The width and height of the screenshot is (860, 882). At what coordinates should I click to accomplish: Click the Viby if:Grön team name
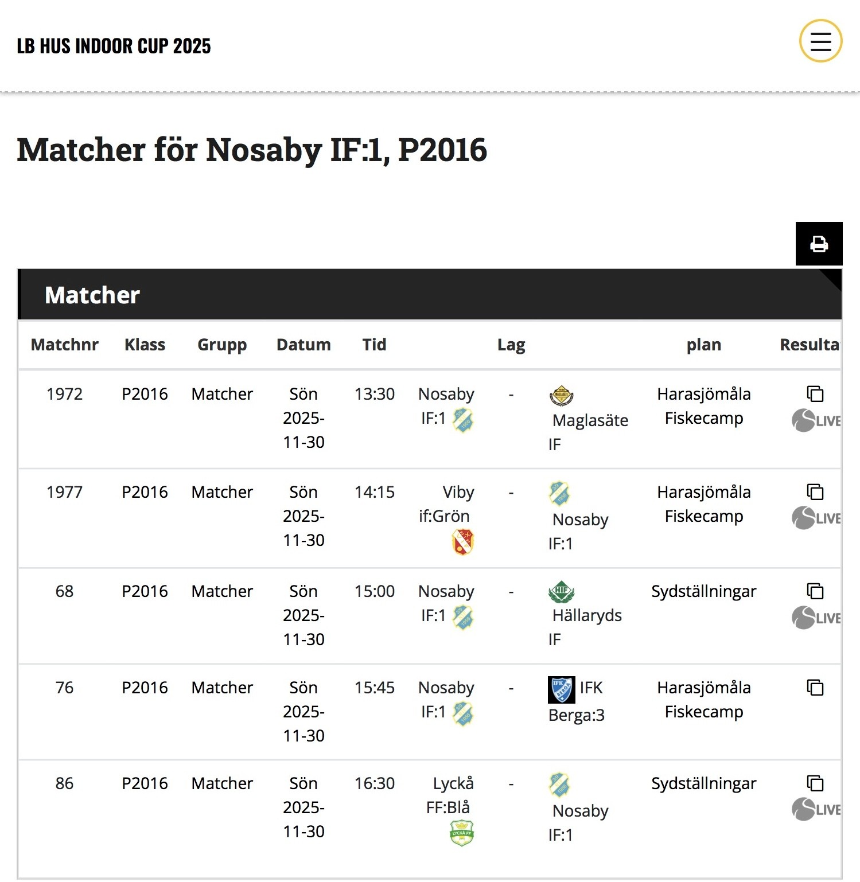445,505
